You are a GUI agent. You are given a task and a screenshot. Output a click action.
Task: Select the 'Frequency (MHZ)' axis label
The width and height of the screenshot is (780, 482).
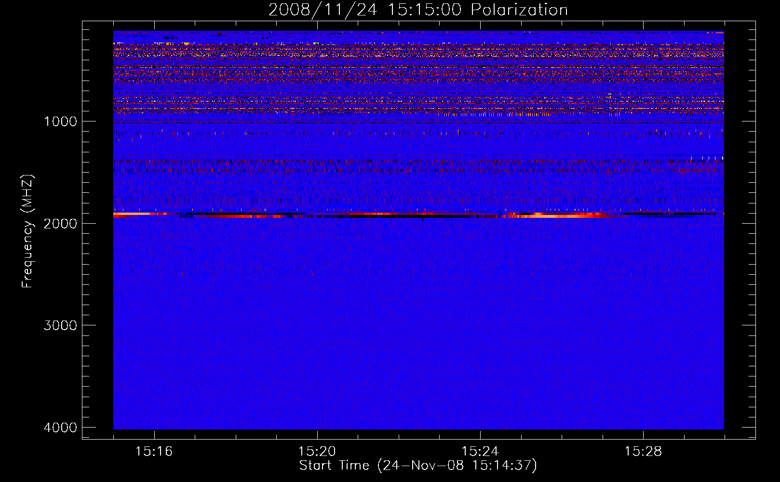click(28, 231)
